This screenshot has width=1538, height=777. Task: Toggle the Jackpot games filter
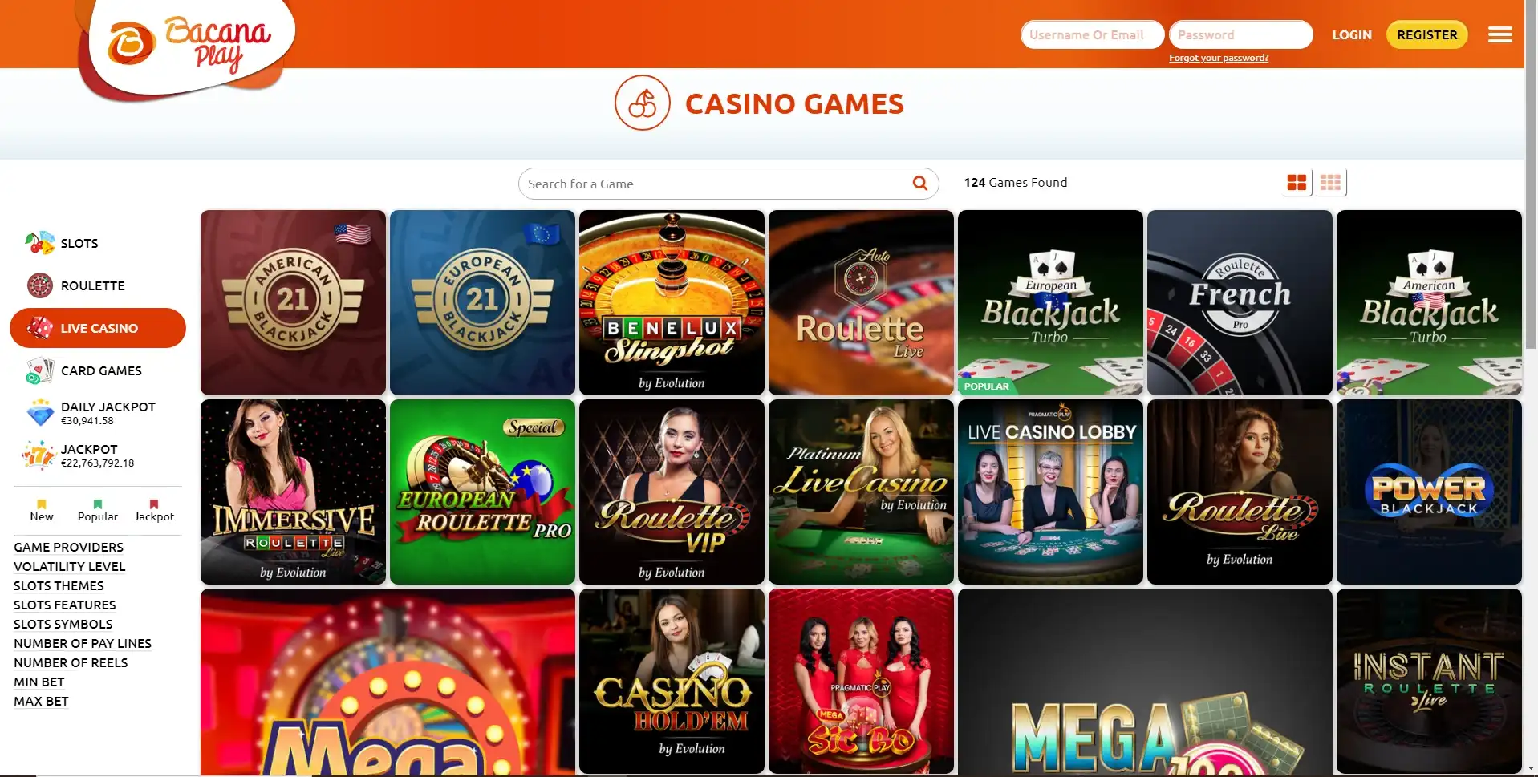click(154, 510)
